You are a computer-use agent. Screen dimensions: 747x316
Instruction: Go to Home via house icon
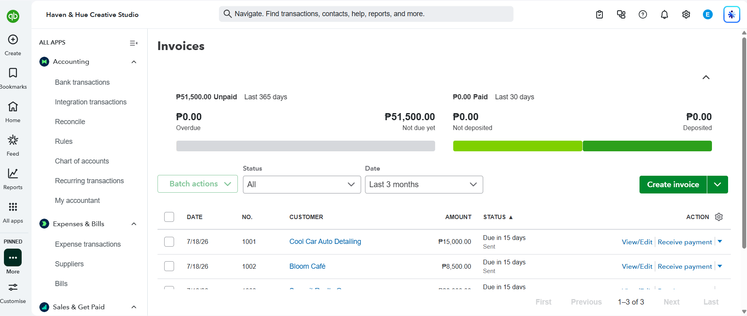click(x=13, y=106)
